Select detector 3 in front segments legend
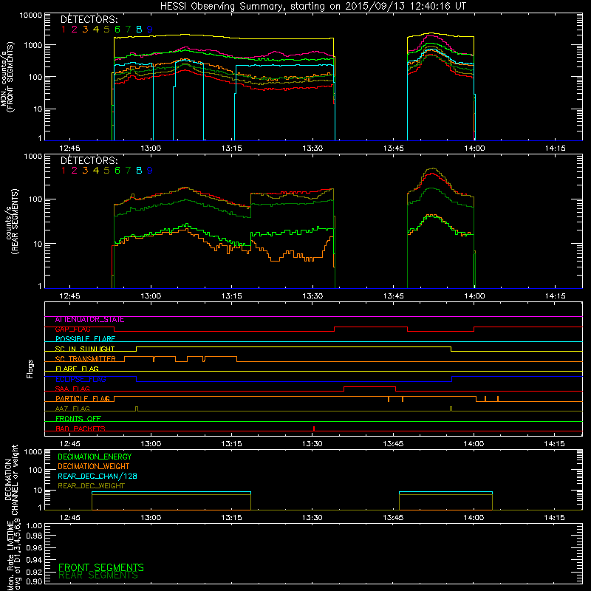The image size is (591, 591). (x=85, y=30)
